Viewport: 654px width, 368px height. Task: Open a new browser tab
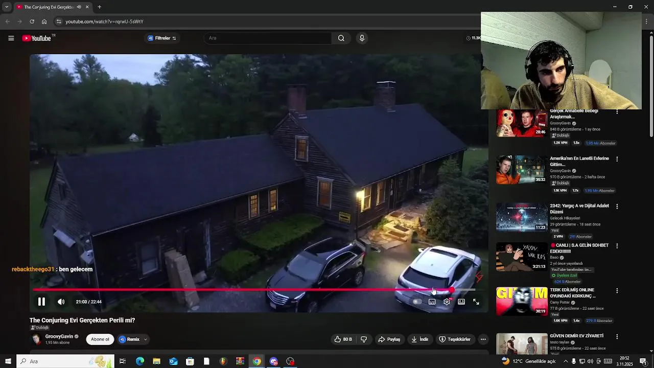coord(99,7)
